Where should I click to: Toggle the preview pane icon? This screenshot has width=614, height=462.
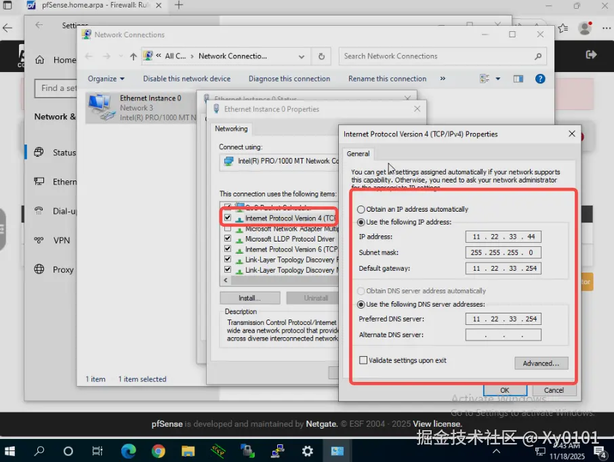(518, 79)
